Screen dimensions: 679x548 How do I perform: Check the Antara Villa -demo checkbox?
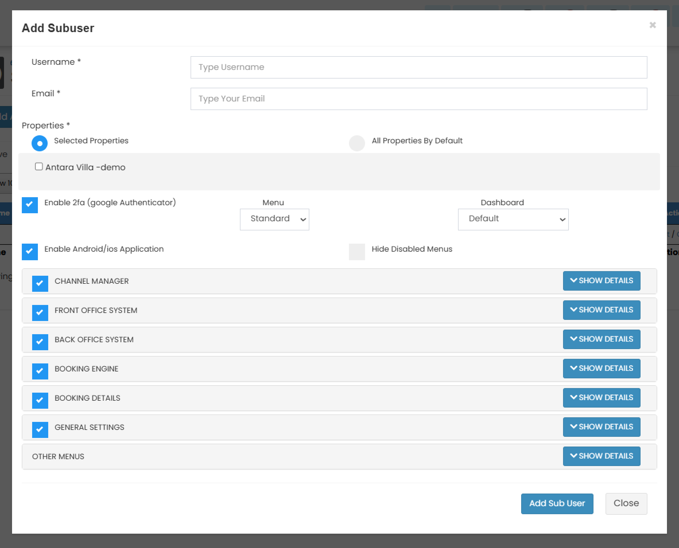coord(39,166)
